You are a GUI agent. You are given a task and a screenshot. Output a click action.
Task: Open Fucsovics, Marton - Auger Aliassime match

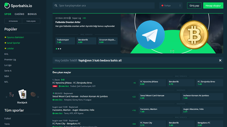click(73, 110)
